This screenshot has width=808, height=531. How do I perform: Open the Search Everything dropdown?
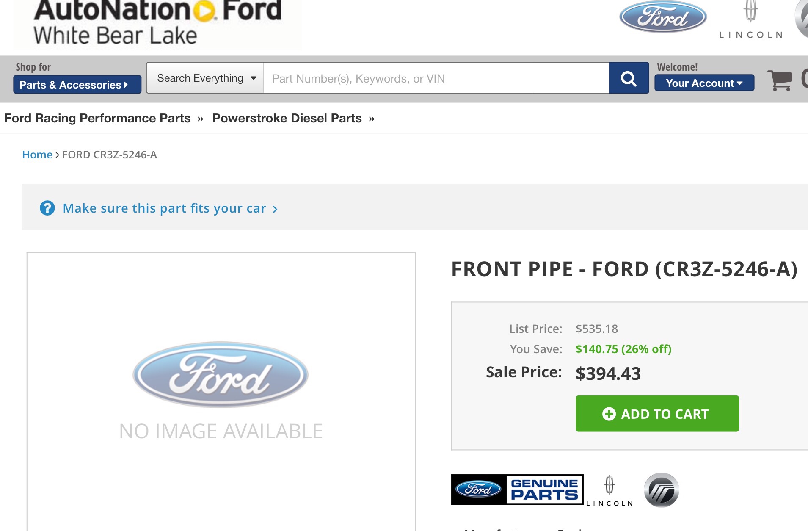(x=206, y=78)
